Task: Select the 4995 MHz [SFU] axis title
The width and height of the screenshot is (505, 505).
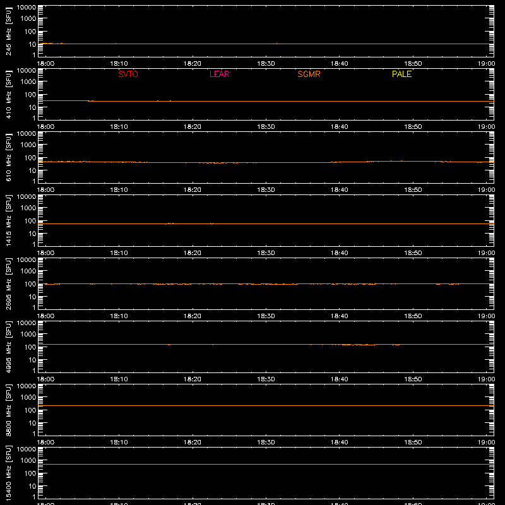Action: click(x=8, y=347)
